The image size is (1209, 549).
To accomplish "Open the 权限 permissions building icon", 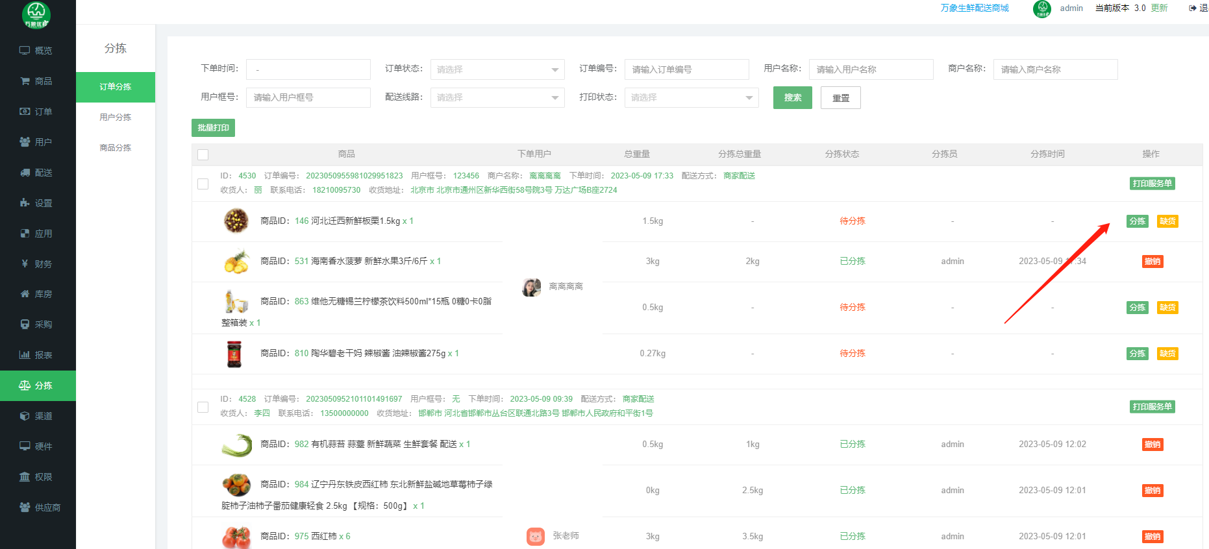I will tap(25, 477).
